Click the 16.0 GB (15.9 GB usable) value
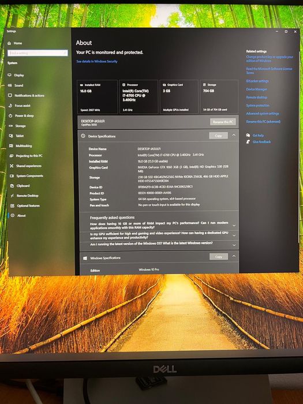This screenshot has height=404, width=303. point(153,161)
